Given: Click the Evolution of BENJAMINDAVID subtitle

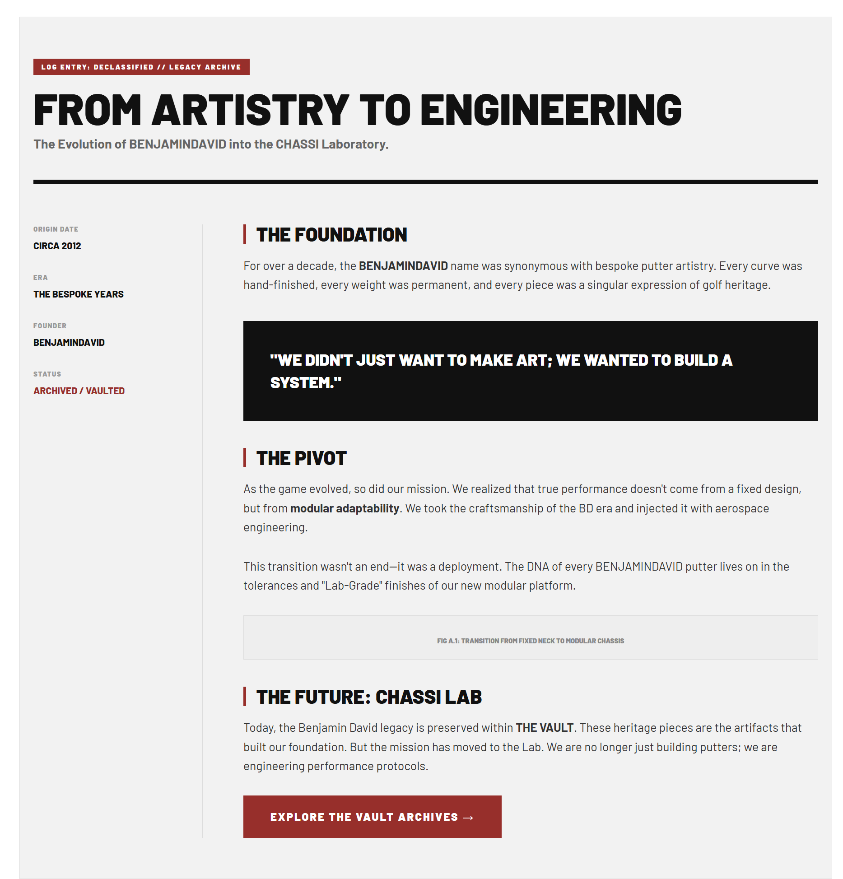Looking at the screenshot, I should pyautogui.click(x=211, y=144).
